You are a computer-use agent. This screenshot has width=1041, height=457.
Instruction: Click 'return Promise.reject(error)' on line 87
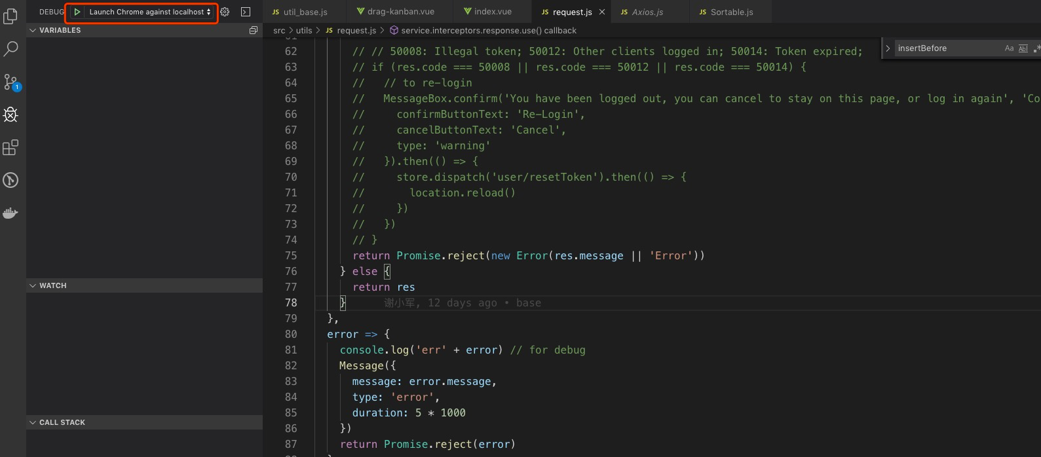pos(428,444)
